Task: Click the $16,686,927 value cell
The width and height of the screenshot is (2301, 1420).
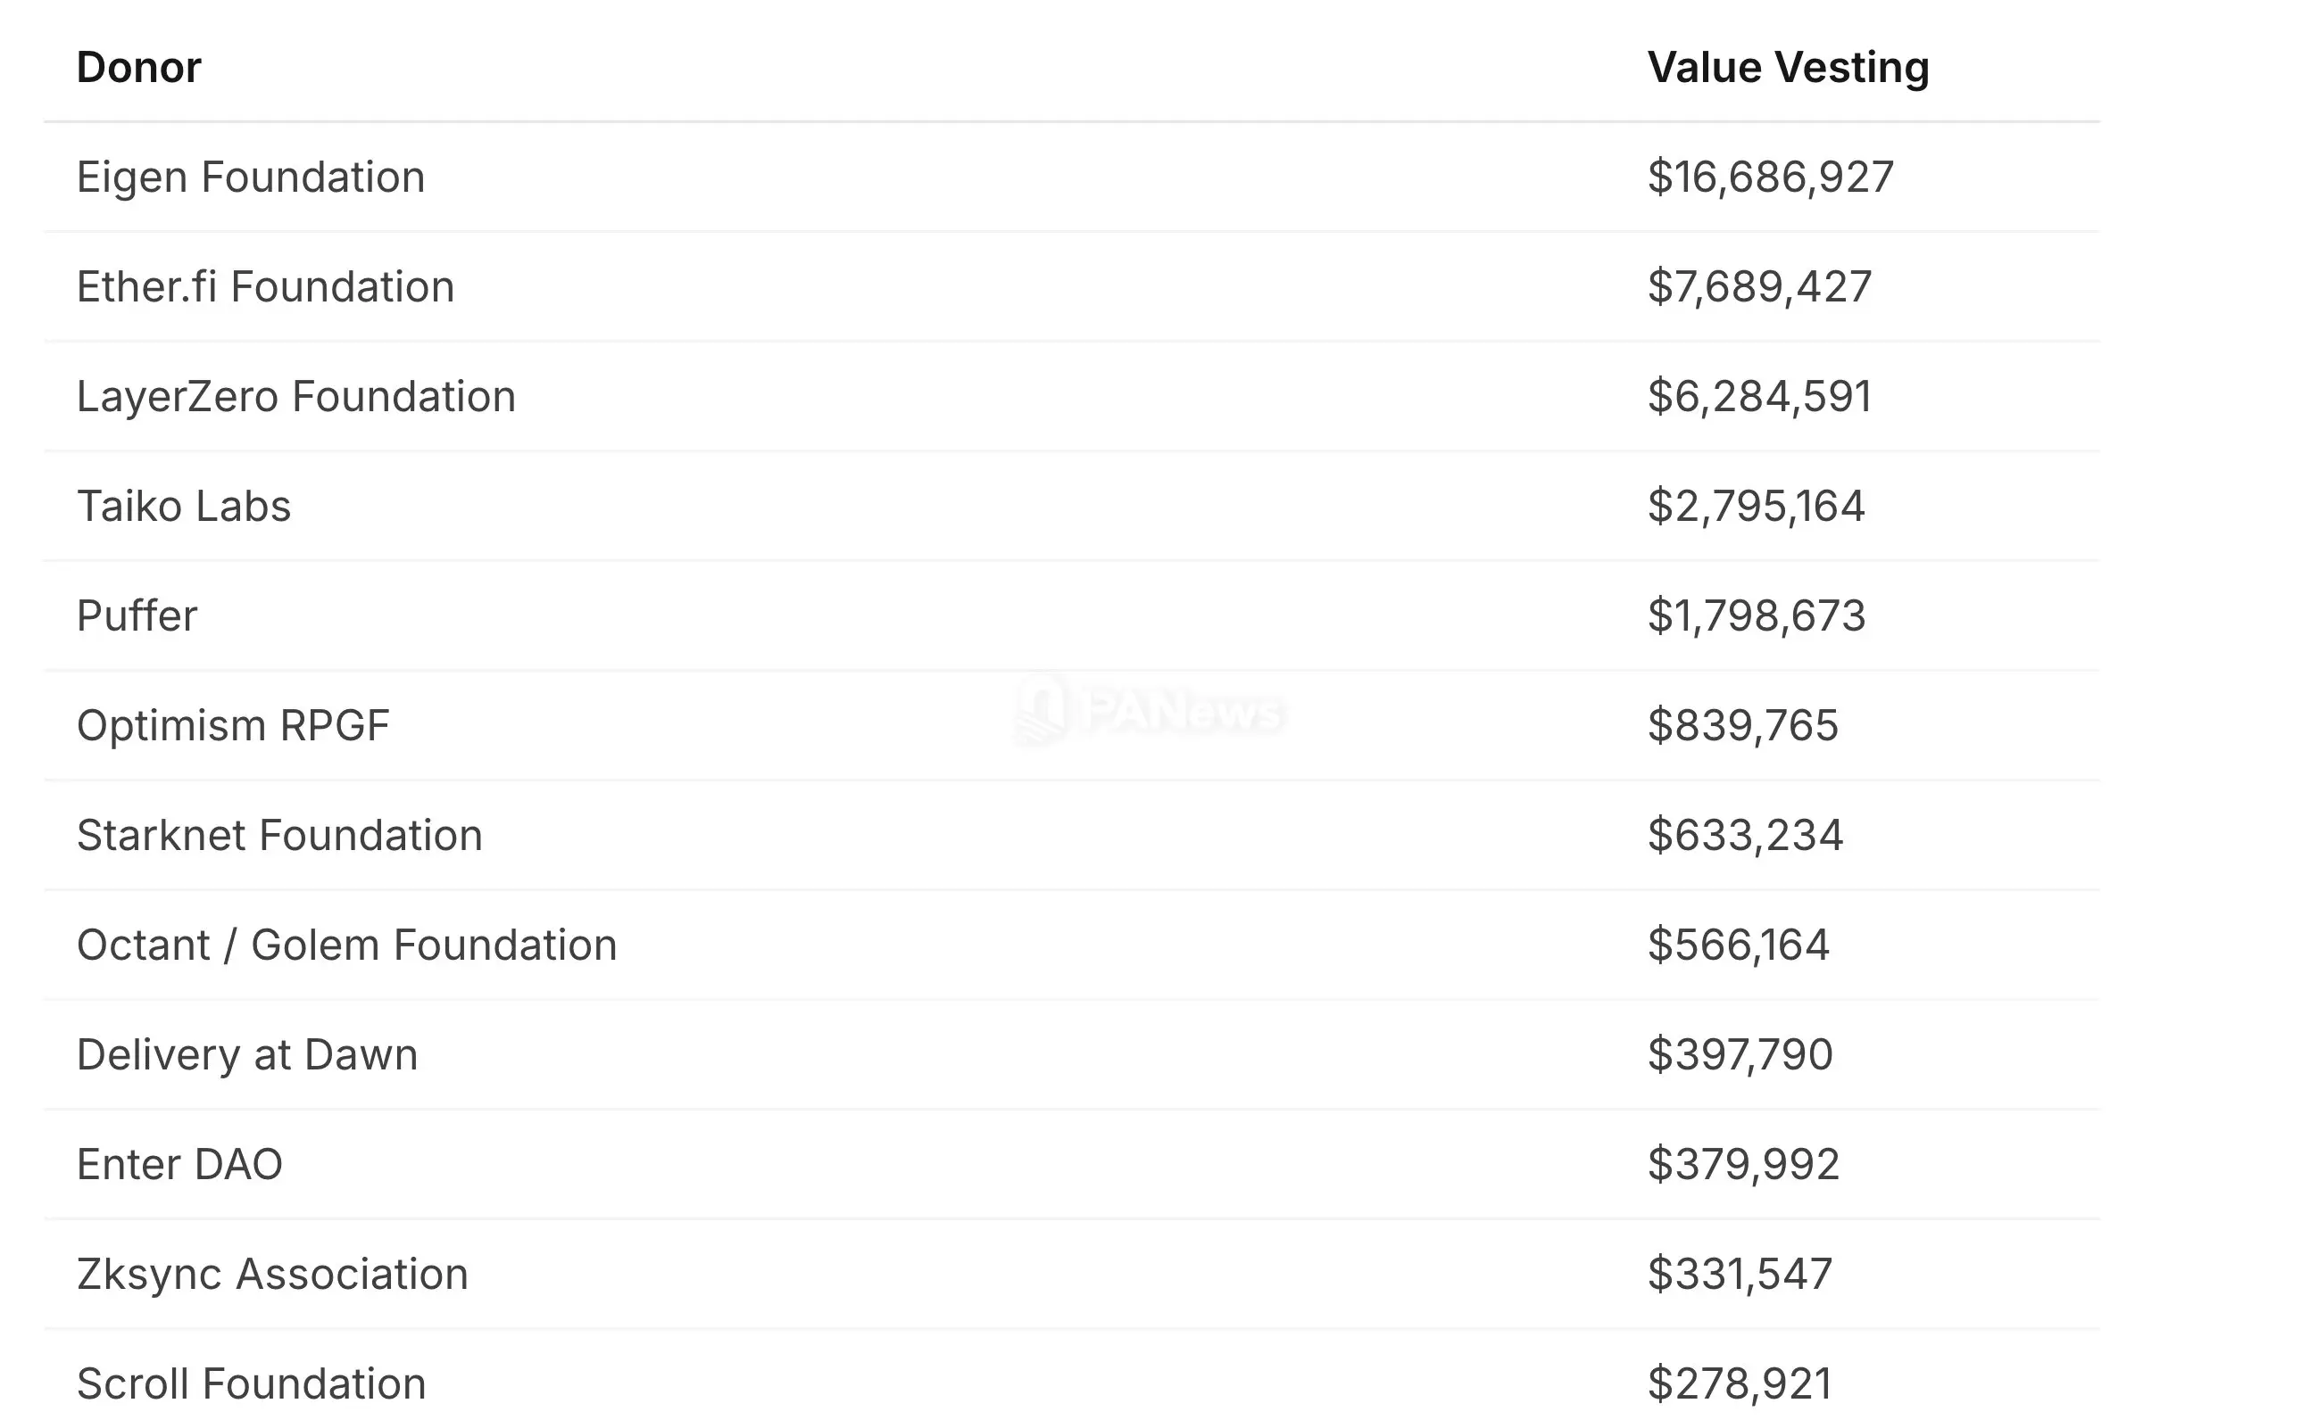Action: click(x=1770, y=177)
